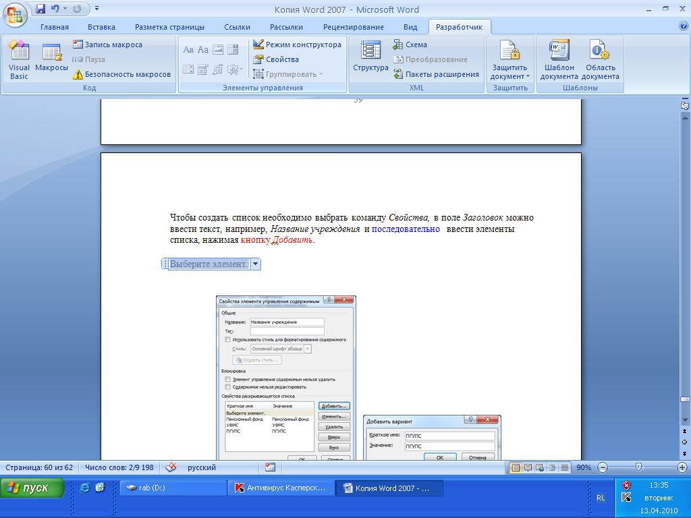Image resolution: width=691 pixels, height=518 pixels.
Task: Open the Главная tab
Action: coord(55,27)
